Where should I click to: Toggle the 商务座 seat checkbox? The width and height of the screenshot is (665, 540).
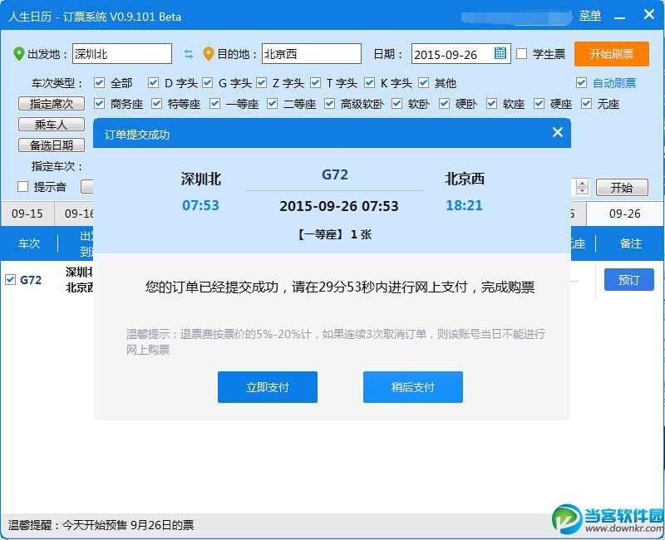pyautogui.click(x=99, y=103)
